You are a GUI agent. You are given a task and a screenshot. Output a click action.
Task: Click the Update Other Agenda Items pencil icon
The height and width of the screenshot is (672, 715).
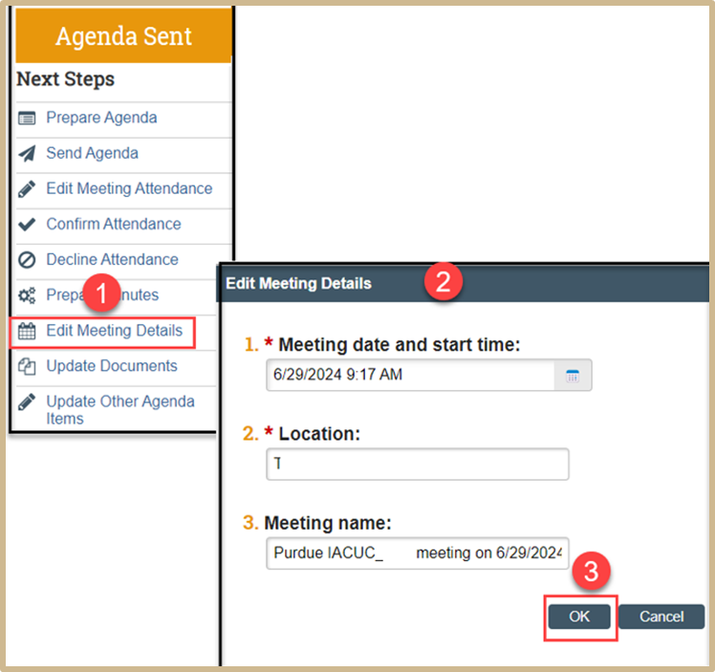(x=28, y=401)
